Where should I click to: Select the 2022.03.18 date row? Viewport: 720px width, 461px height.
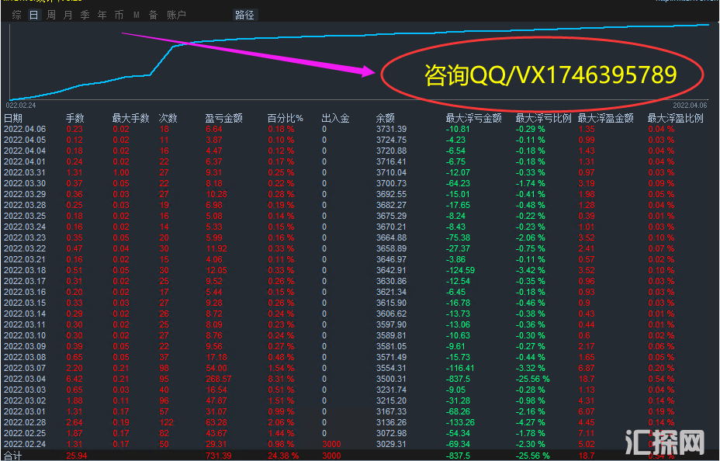[25, 270]
